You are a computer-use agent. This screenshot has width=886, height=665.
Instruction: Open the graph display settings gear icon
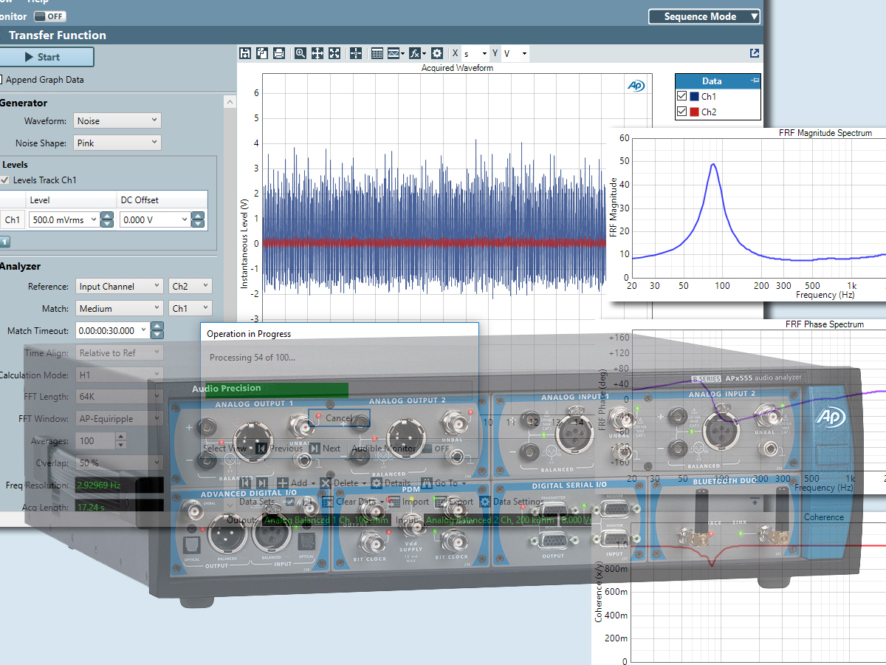pyautogui.click(x=437, y=53)
